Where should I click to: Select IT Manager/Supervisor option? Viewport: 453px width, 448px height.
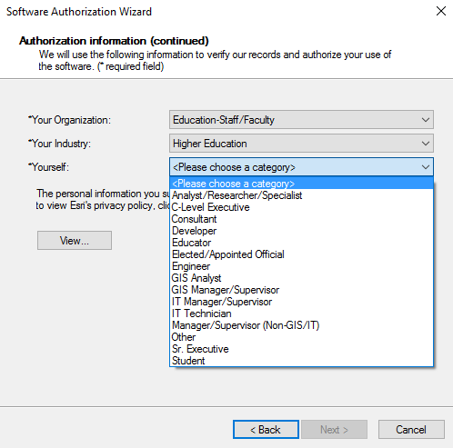301,302
